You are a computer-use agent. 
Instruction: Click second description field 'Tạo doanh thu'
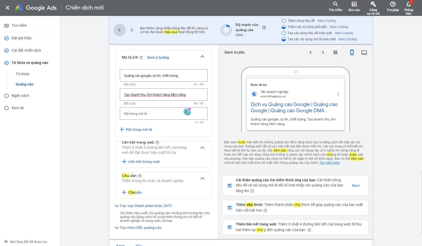164,94
